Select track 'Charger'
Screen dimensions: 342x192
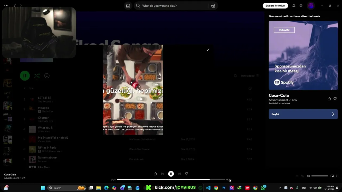tap(43, 118)
